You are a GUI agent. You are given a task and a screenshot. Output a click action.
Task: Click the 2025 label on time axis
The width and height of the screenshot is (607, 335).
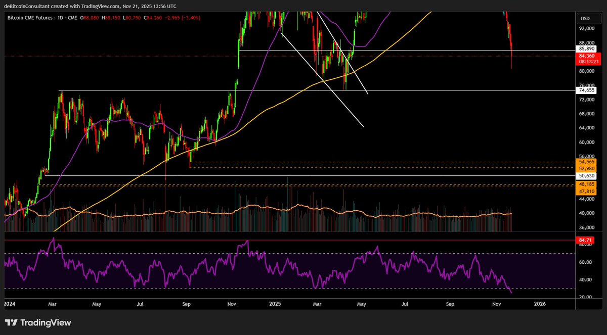[x=275, y=305]
